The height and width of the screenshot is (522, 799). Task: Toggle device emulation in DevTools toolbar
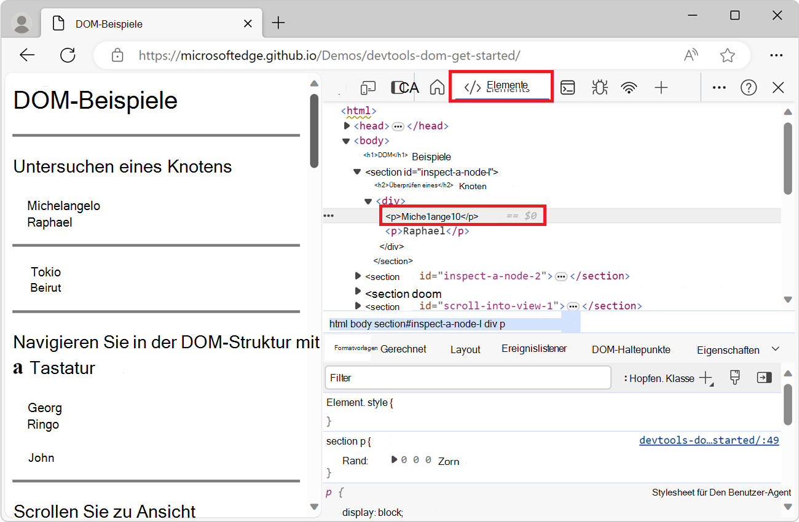[368, 88]
